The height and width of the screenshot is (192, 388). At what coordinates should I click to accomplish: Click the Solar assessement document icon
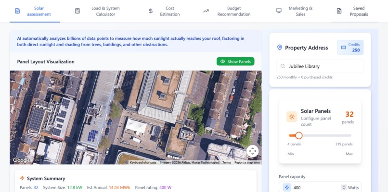click(x=17, y=11)
